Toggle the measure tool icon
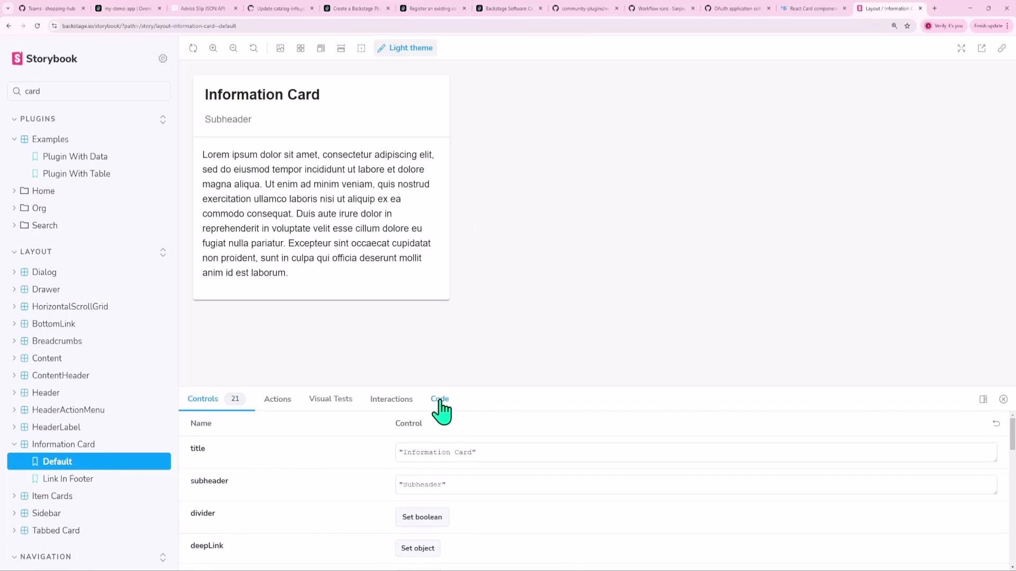Image resolution: width=1016 pixels, height=571 pixels. (341, 48)
